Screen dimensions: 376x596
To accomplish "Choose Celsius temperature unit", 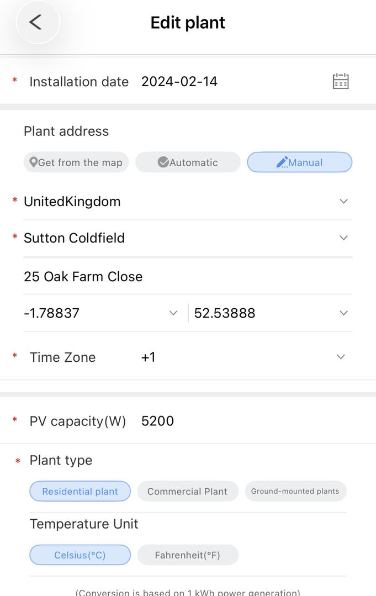I will 80,555.
